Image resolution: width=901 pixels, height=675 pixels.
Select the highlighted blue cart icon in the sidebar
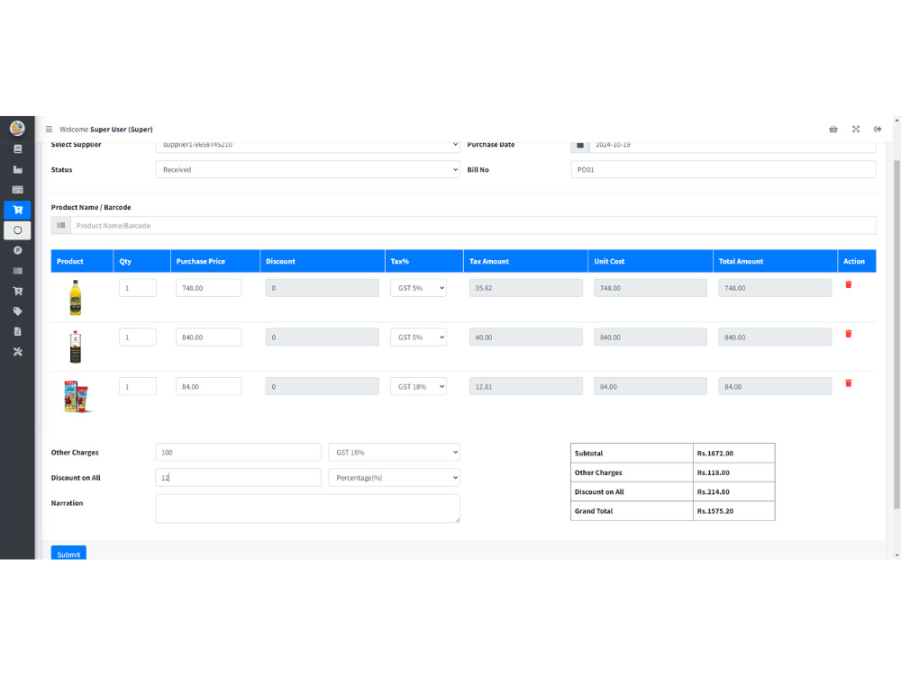click(17, 210)
